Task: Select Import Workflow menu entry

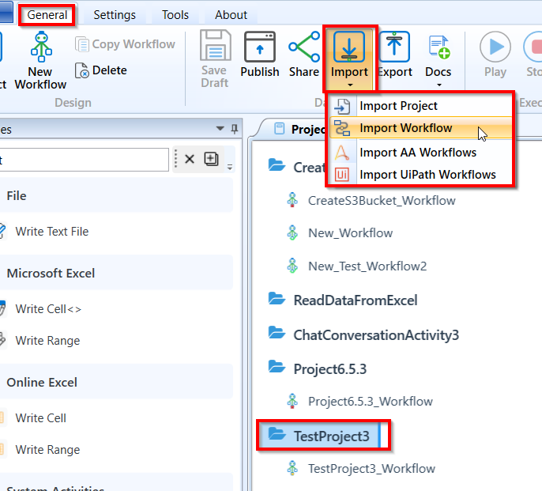Action: click(x=420, y=128)
